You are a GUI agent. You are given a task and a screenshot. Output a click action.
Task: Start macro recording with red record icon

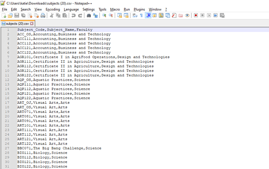pos(196,16)
